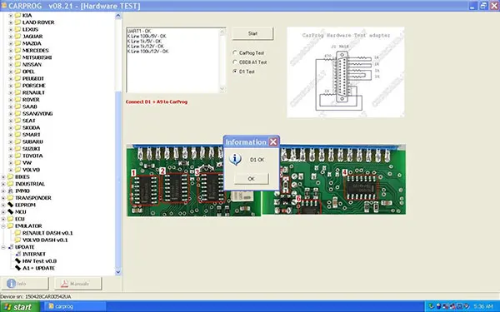Screen dimensions: 500x312
Task: Click the IMMO key icon
Action: click(11, 191)
